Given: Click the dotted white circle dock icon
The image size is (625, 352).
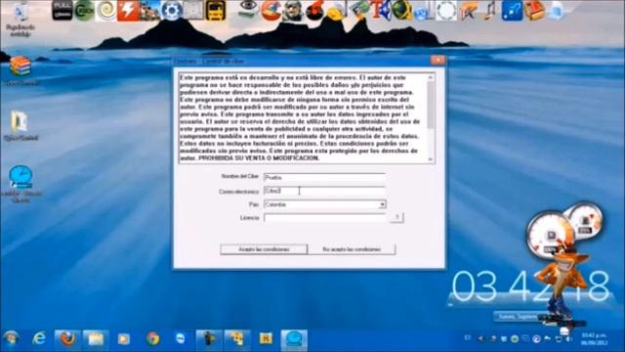Looking at the screenshot, I should (x=446, y=11).
